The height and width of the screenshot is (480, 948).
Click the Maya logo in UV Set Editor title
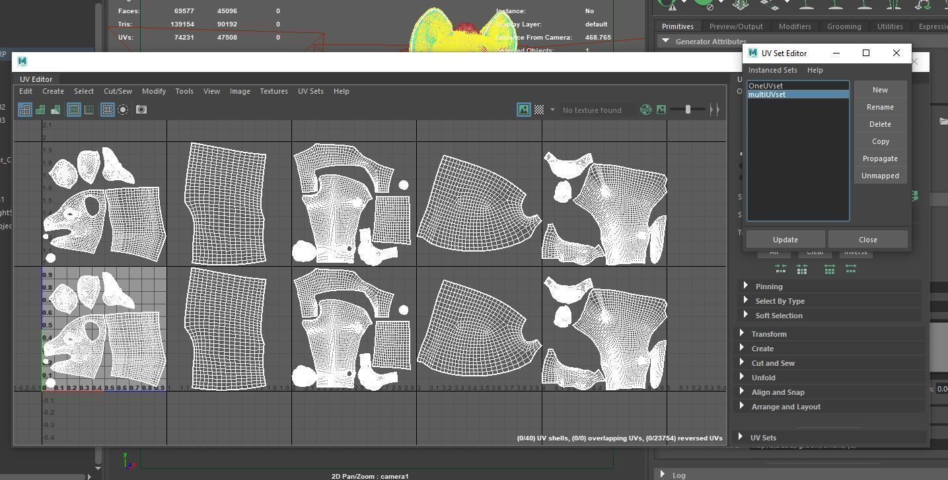753,53
